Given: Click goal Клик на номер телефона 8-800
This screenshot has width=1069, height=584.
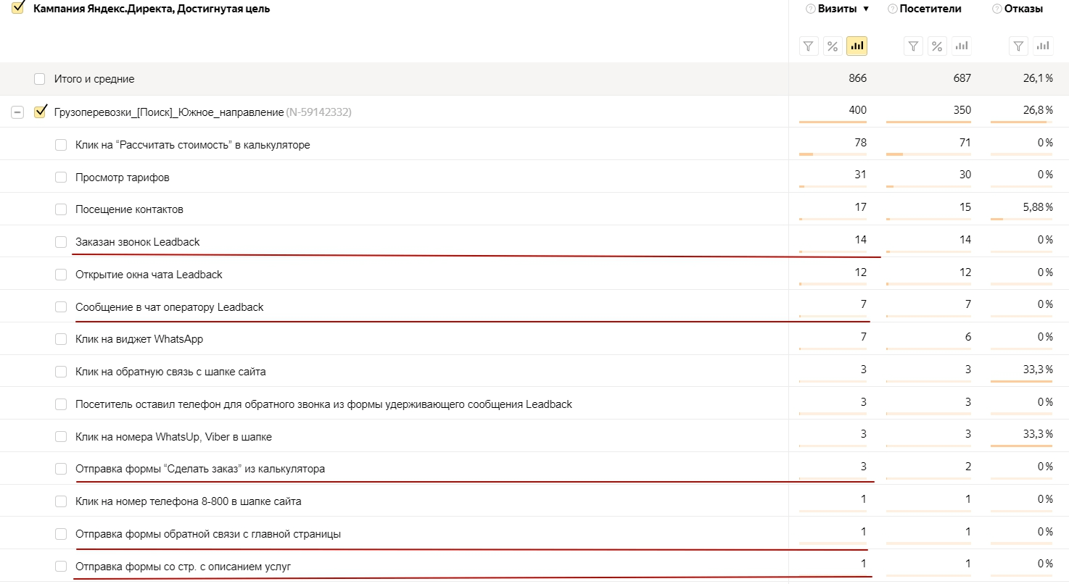Looking at the screenshot, I should click(x=189, y=501).
